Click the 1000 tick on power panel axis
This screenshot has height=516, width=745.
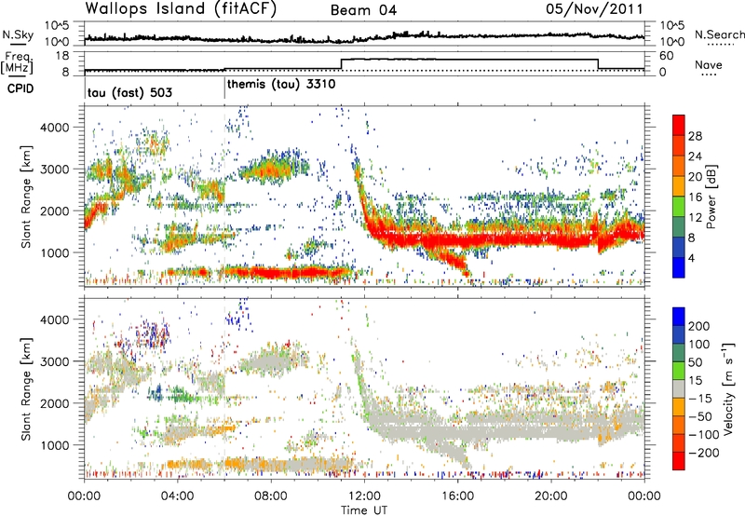55,252
